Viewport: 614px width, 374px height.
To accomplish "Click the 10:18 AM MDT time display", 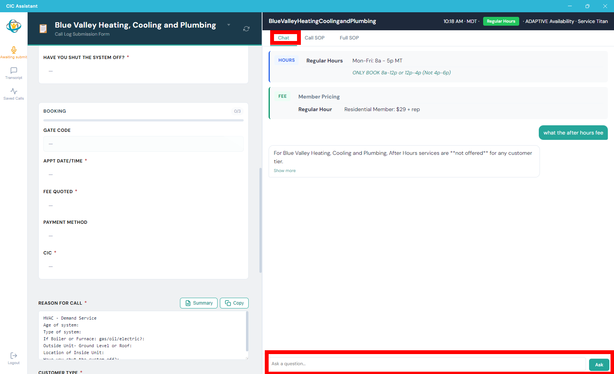I will [460, 21].
